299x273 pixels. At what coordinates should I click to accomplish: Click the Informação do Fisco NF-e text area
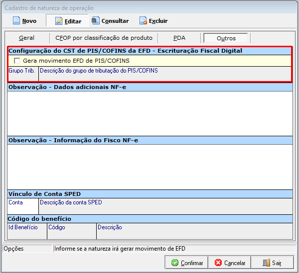149,167
